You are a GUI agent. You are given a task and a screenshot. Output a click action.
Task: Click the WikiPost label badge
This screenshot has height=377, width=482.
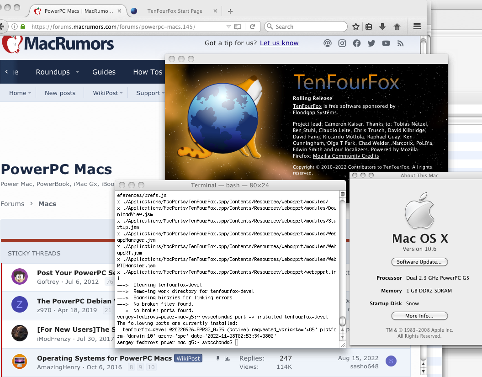[x=188, y=358]
